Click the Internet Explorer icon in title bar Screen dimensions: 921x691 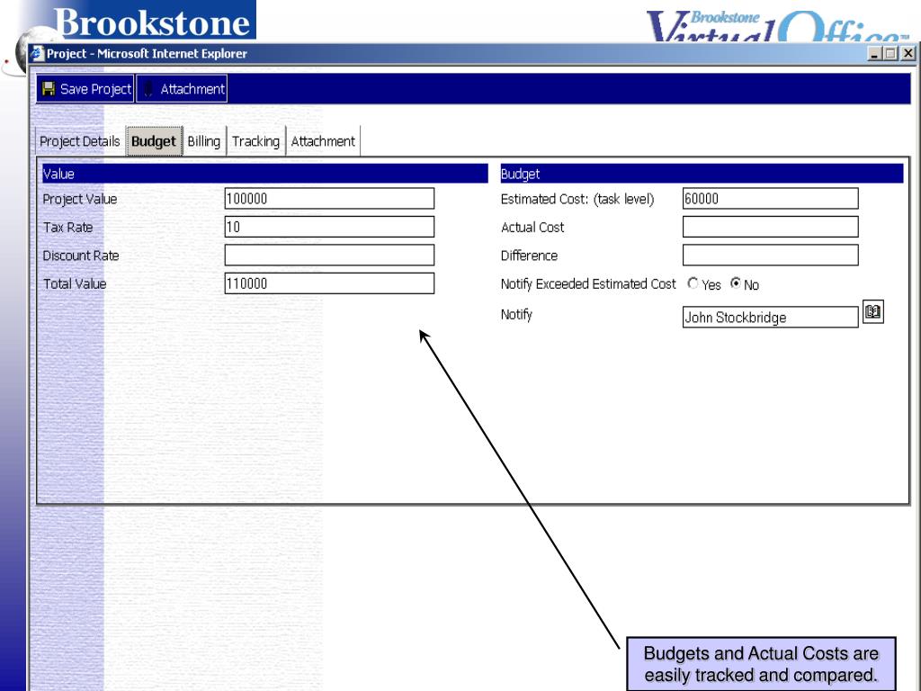pos(37,53)
